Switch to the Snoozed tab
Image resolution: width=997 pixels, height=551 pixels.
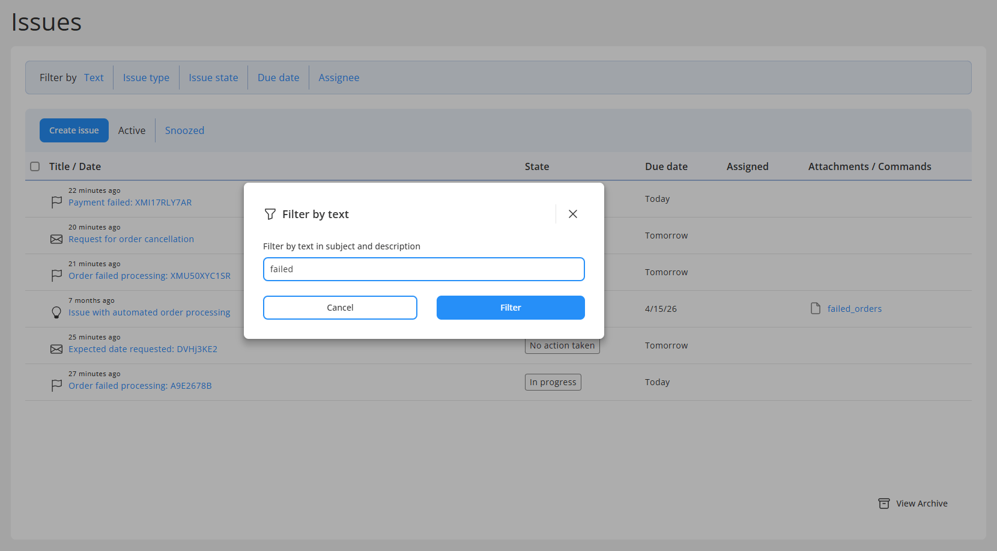[x=184, y=130]
